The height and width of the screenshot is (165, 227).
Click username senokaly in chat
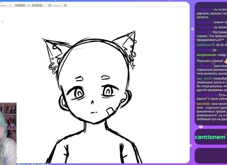pyautogui.click(x=204, y=104)
